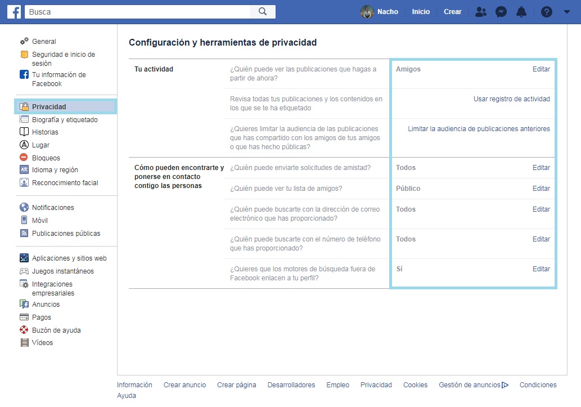Click Editar next to Amigos audience setting

(x=541, y=69)
